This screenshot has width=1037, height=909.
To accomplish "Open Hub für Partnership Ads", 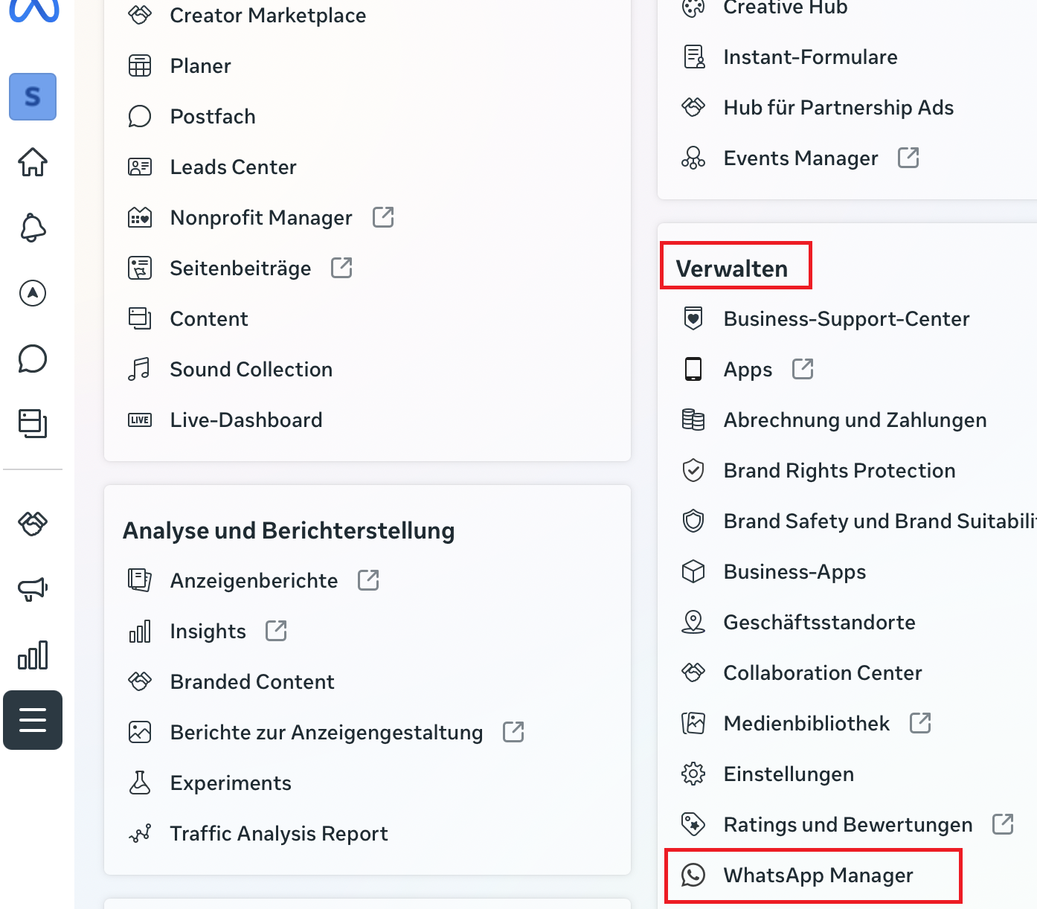I will (x=838, y=107).
